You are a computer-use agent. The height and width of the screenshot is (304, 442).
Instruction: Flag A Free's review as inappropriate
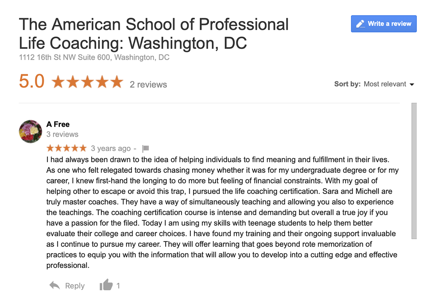tap(145, 148)
